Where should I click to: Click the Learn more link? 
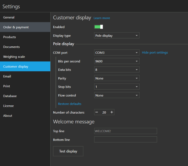102,18
